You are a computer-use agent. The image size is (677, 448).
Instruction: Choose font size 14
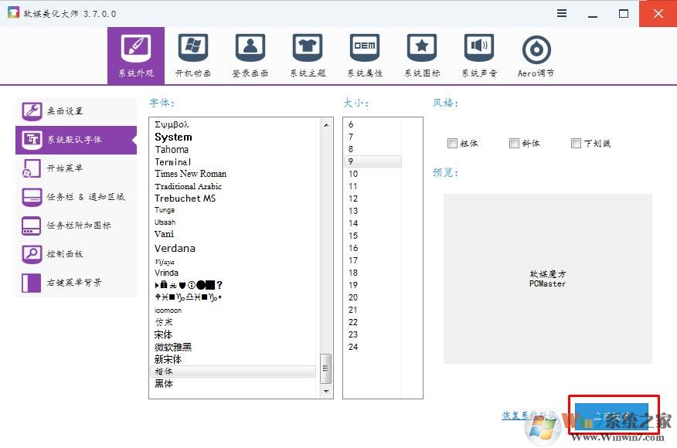(x=353, y=223)
